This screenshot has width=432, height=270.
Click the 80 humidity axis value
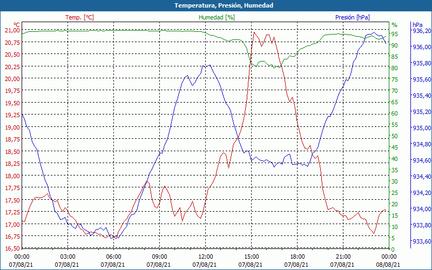tap(395, 68)
